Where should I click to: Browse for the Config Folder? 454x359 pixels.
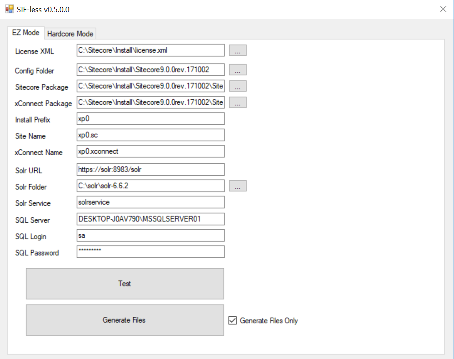(237, 69)
